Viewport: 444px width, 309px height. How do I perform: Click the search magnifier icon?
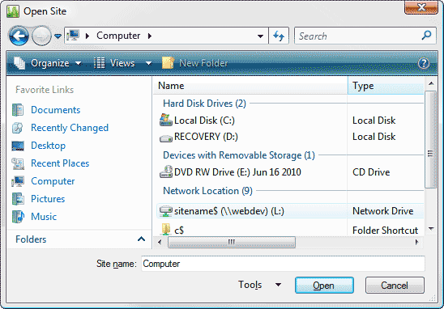point(426,36)
